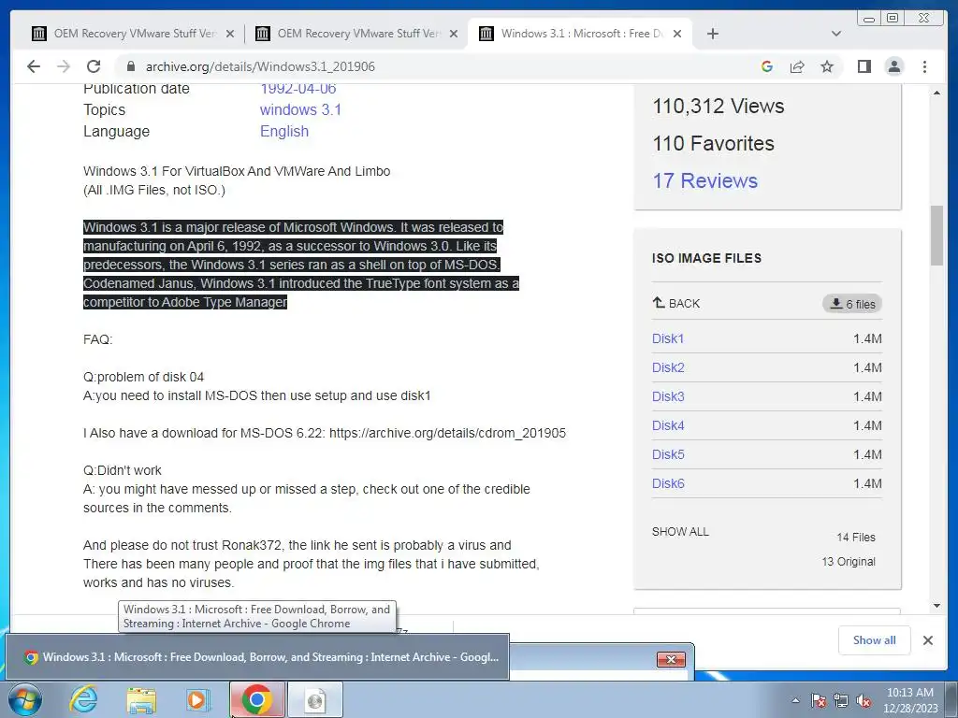
Task: Click the Google icon in the address bar
Action: 767,66
